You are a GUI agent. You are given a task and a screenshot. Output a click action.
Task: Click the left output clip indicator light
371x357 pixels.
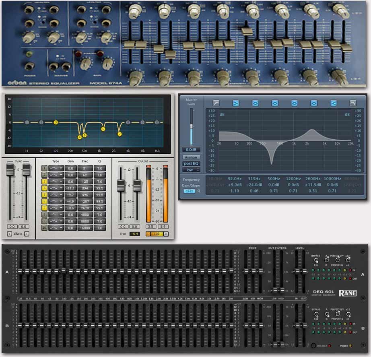click(148, 167)
